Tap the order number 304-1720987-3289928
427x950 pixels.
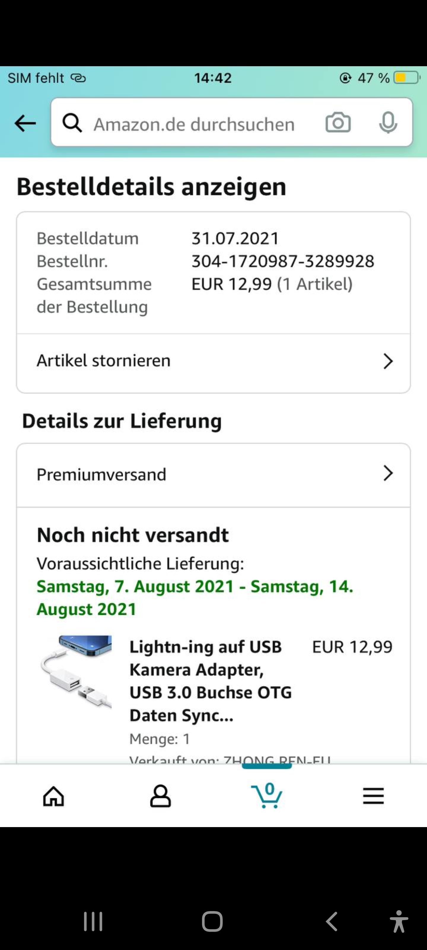pos(283,261)
